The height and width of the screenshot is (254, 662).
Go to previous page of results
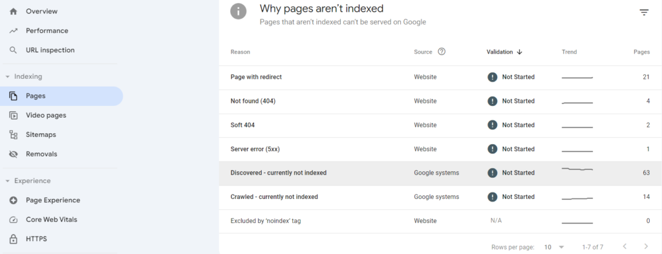coord(625,246)
